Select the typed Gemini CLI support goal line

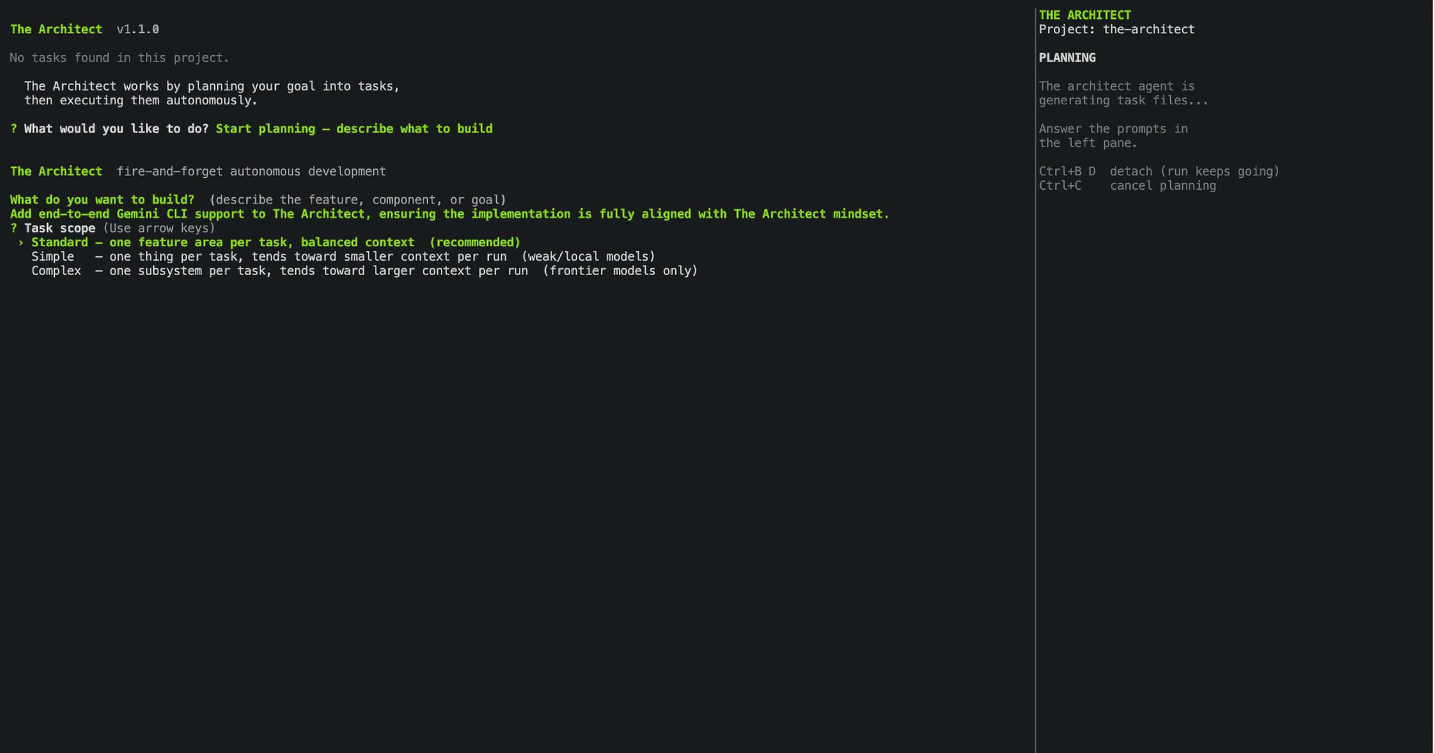(x=449, y=214)
